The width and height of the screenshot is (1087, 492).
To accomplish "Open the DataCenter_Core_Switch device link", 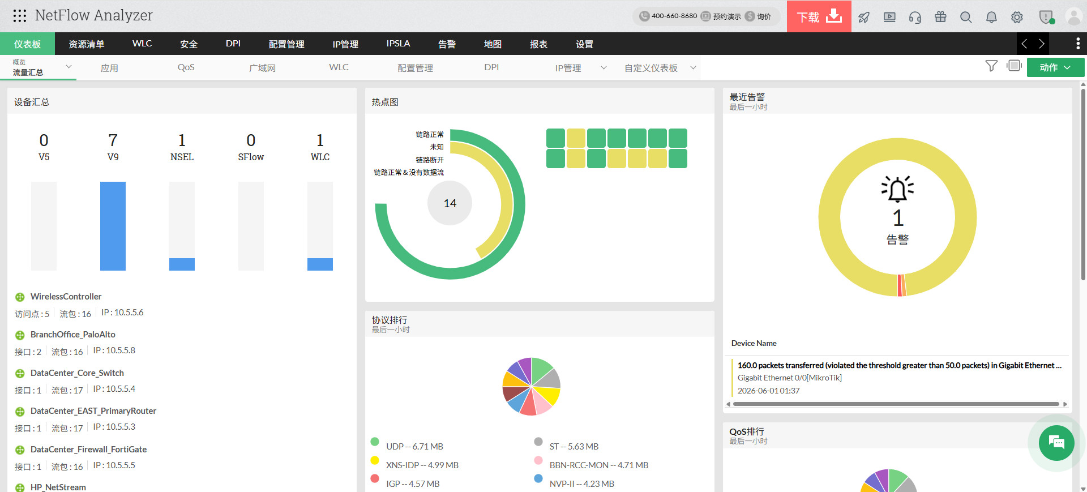I will 77,373.
